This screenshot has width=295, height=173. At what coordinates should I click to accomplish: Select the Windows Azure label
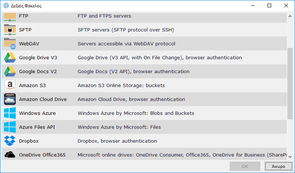pyautogui.click(x=37, y=113)
